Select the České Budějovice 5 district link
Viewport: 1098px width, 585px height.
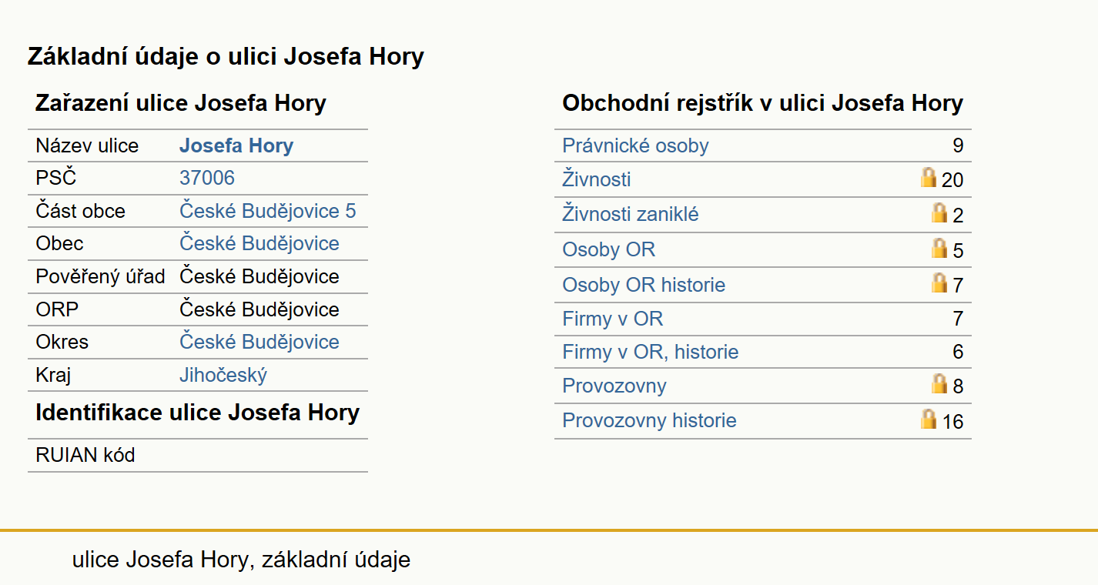(268, 212)
